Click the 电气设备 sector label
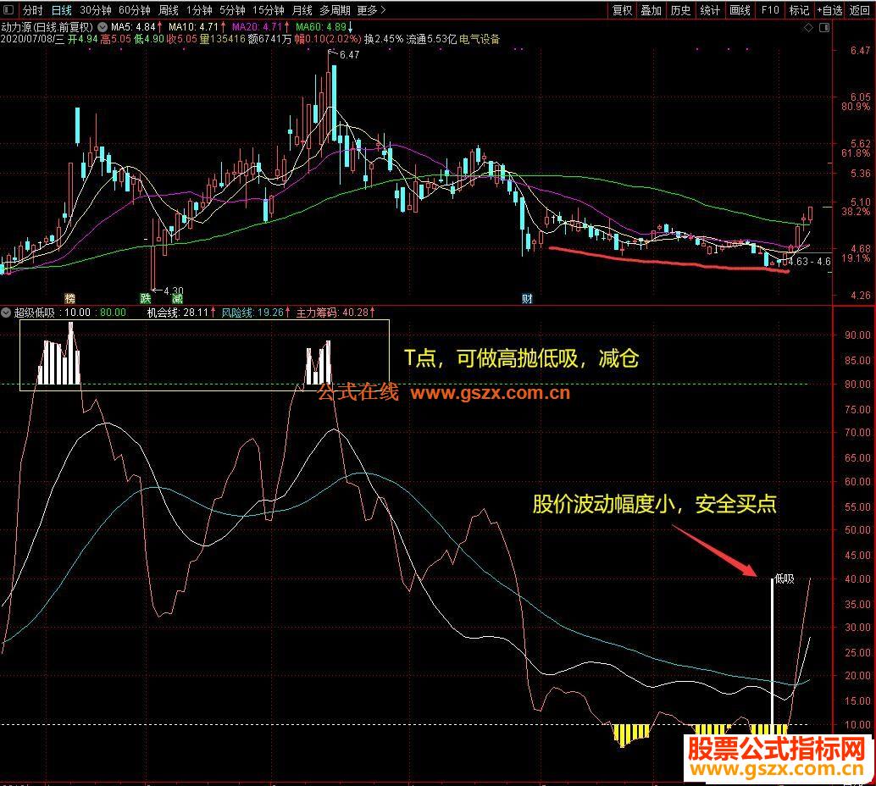 point(480,39)
